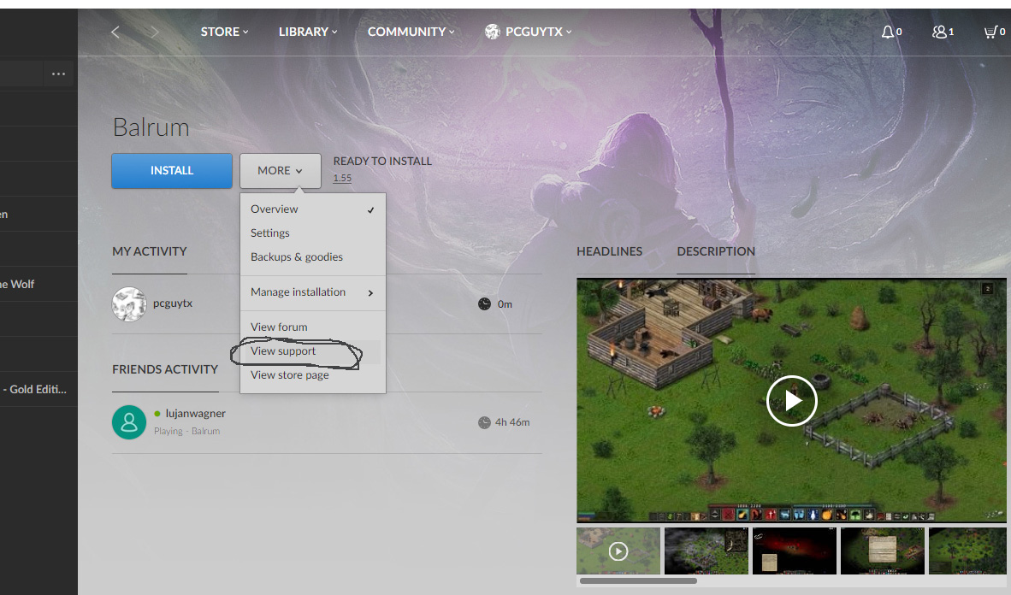
Task: Open the STORE dropdown menu
Action: pos(224,32)
